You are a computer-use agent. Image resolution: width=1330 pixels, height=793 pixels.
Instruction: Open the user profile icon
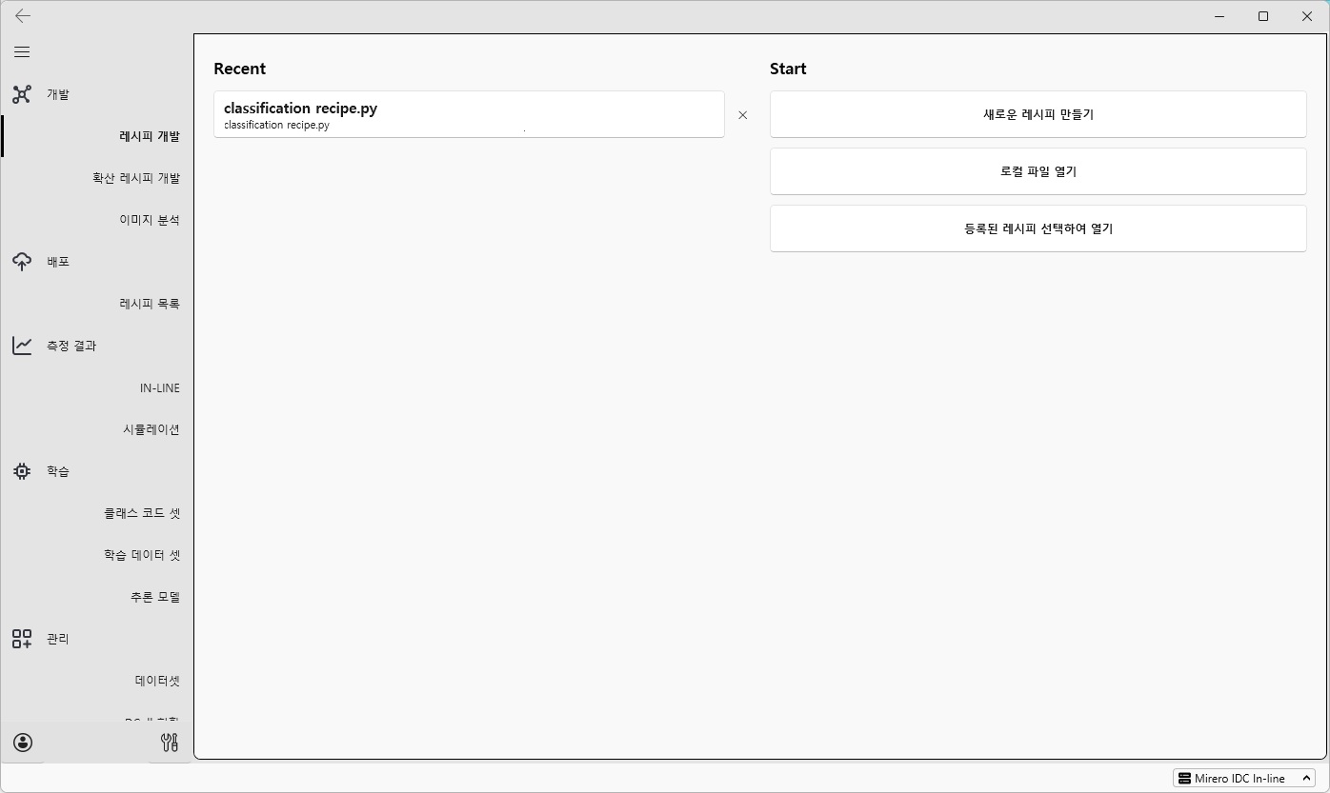tap(22, 743)
